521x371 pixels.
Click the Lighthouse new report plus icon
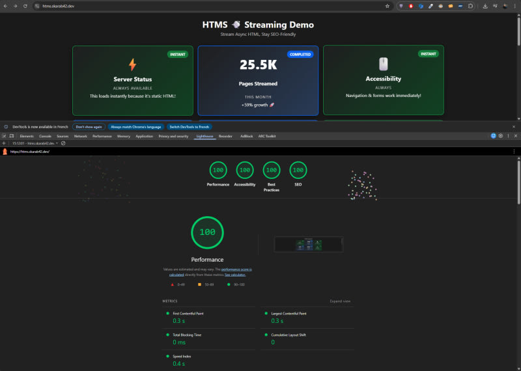click(5, 143)
